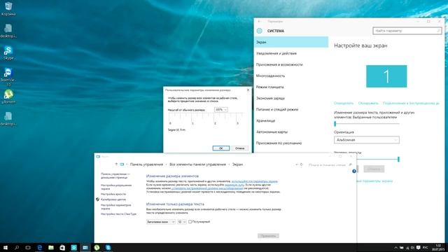Click the ruler in custom scaling dialog
This screenshot has width=448, height=252.
(206, 118)
